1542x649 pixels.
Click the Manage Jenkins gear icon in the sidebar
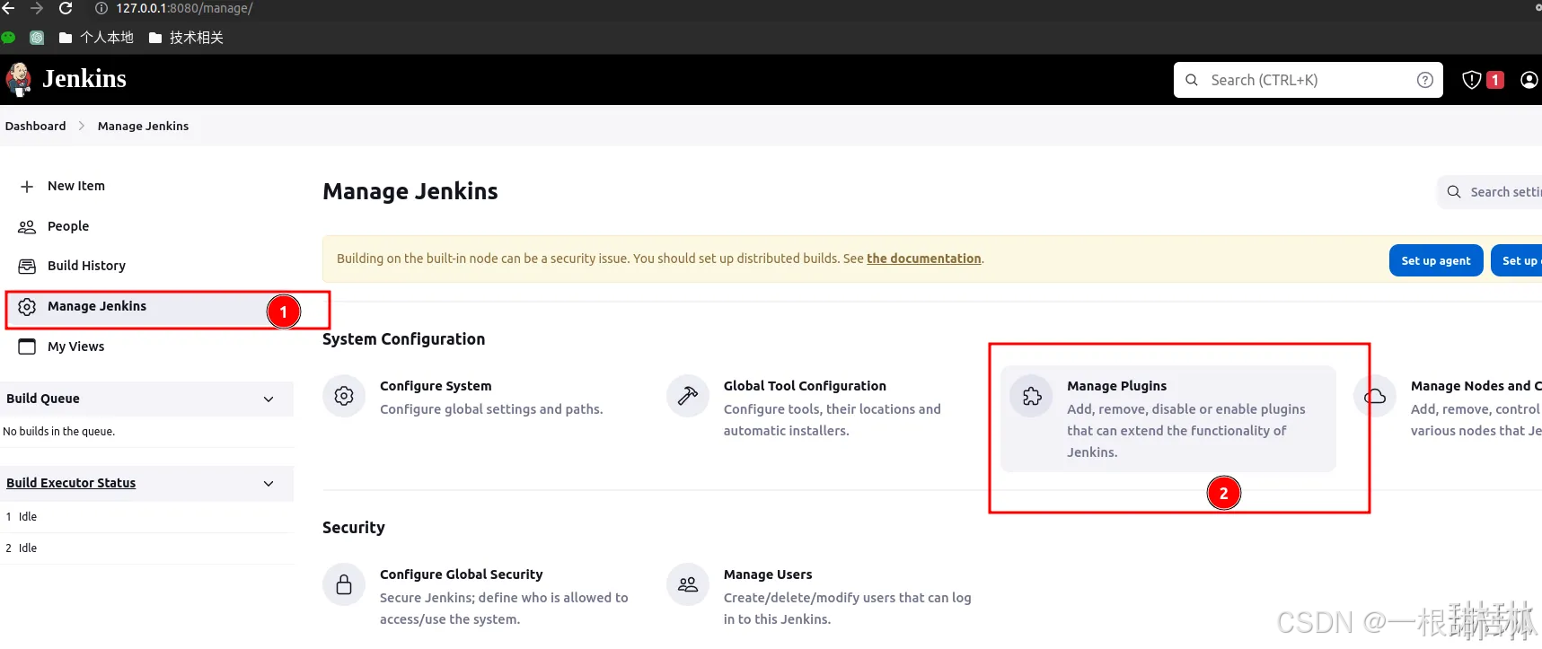point(27,306)
